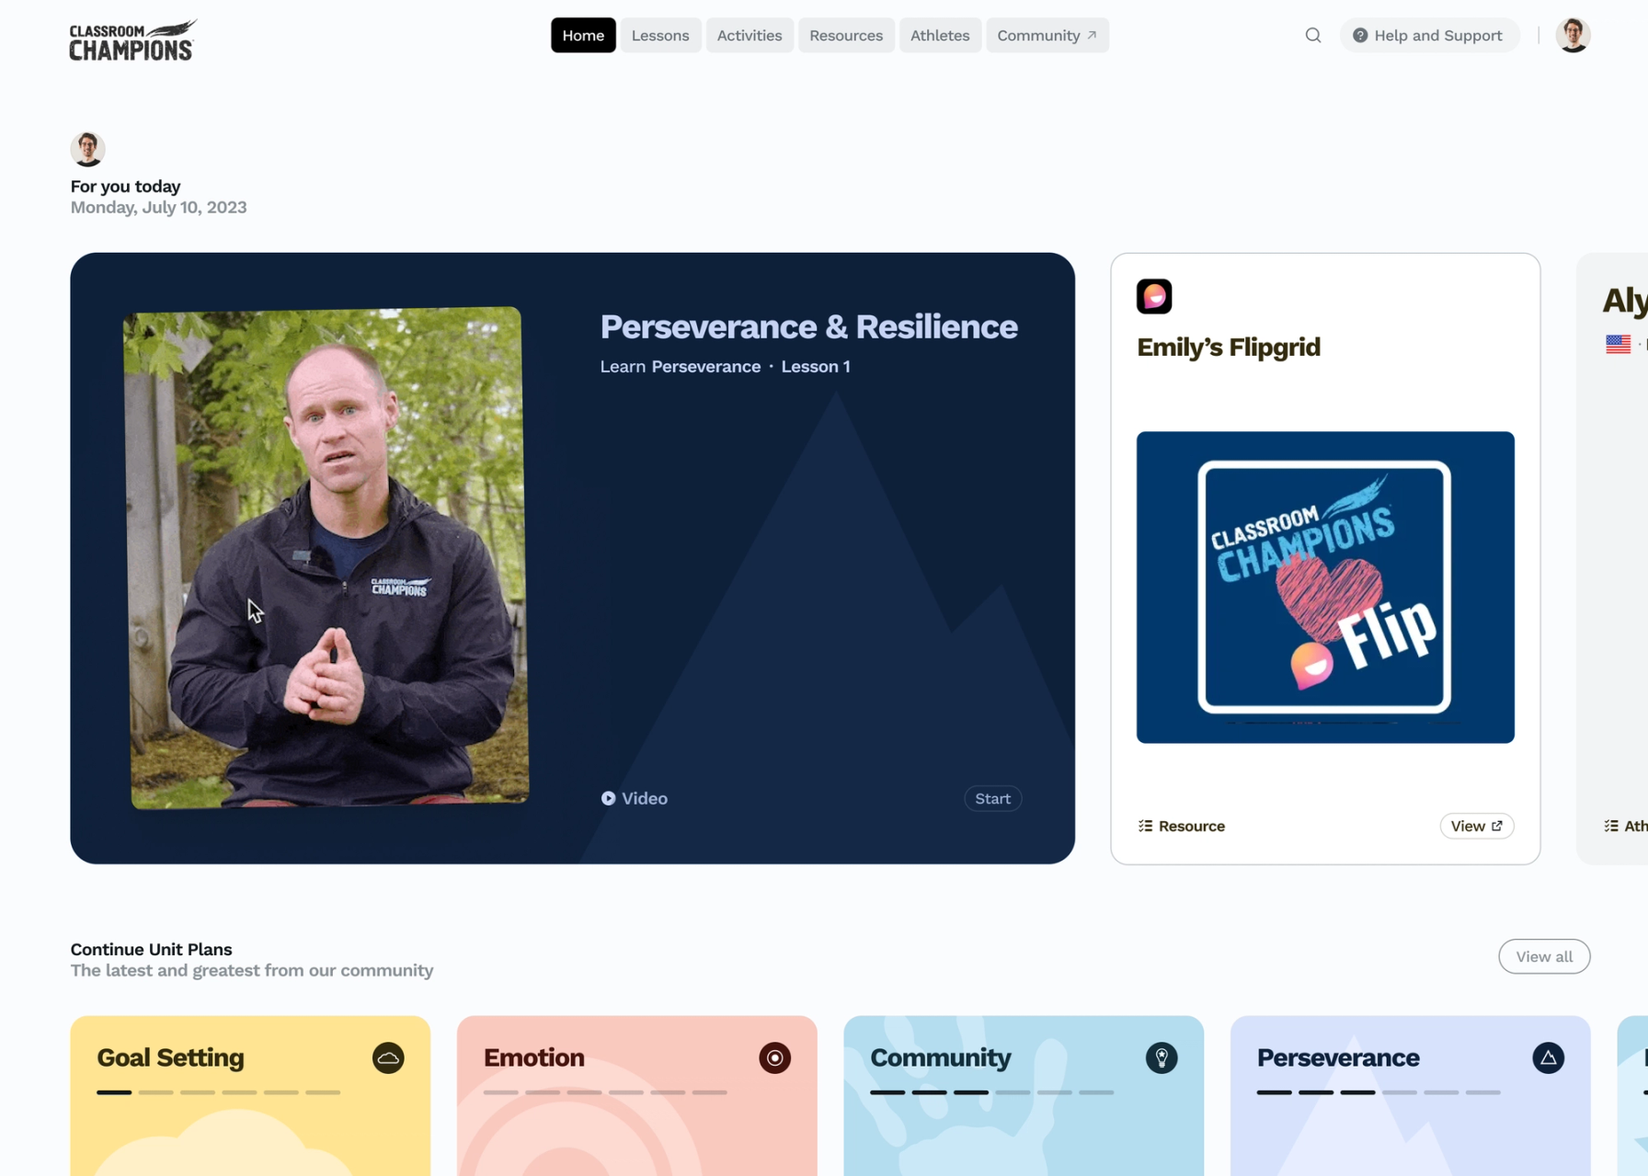Open the Perseverance & Resilience title
This screenshot has width=1648, height=1176.
pyautogui.click(x=809, y=326)
